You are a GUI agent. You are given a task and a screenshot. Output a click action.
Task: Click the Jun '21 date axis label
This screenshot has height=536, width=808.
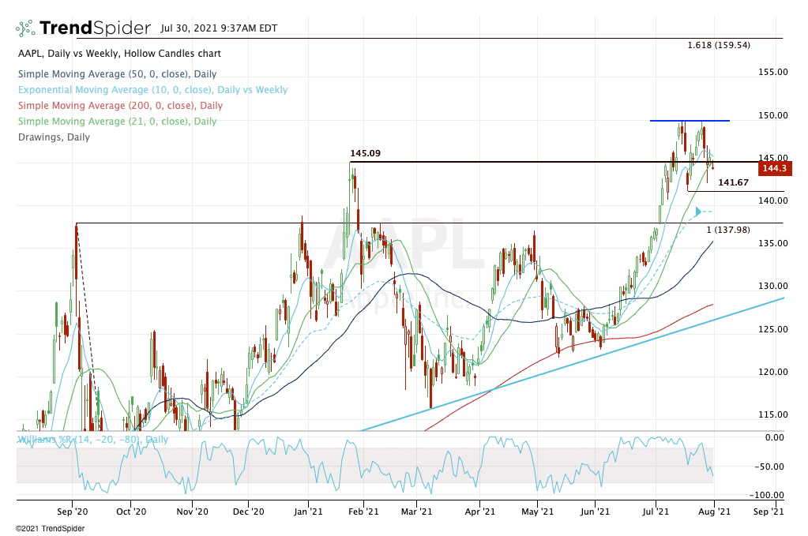tap(596, 512)
